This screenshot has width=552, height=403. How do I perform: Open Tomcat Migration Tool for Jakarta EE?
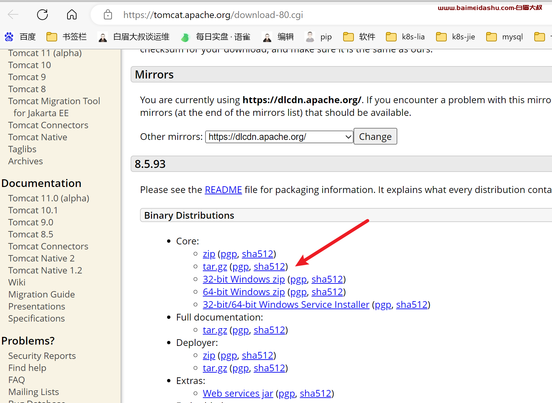pos(54,107)
